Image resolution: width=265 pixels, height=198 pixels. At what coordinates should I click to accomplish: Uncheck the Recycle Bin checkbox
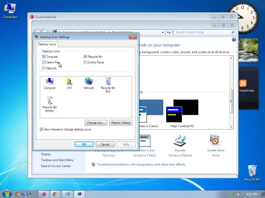click(x=85, y=56)
